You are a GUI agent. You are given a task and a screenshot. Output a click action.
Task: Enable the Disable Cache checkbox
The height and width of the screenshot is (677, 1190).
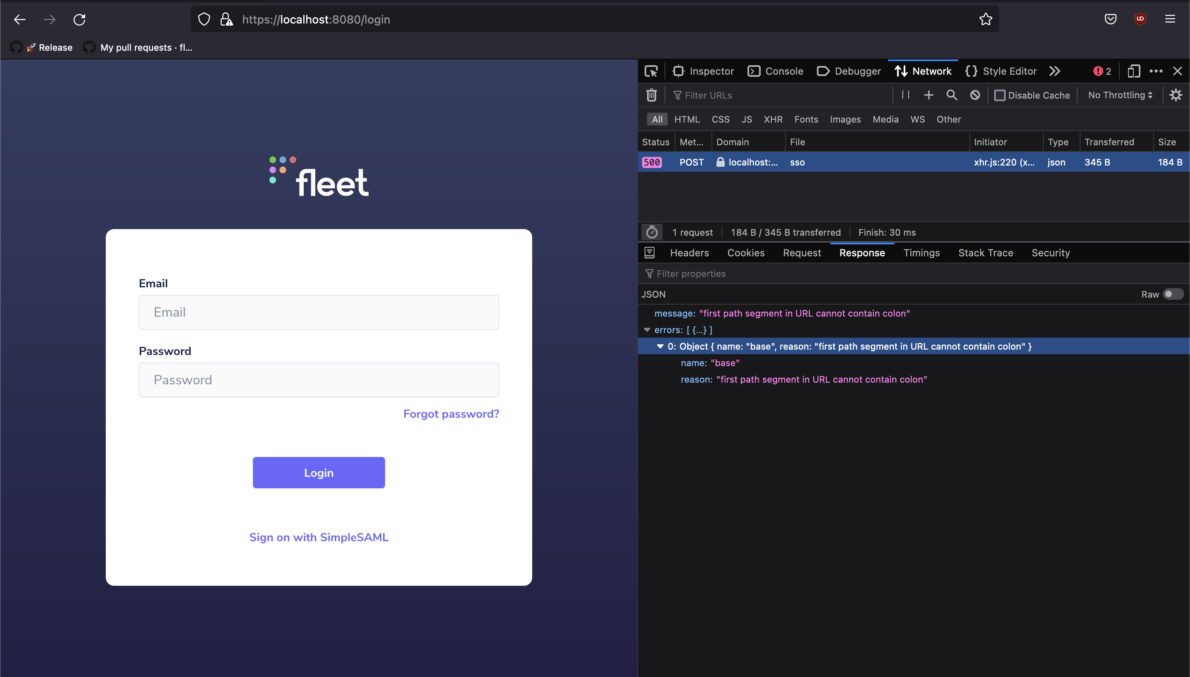point(999,95)
